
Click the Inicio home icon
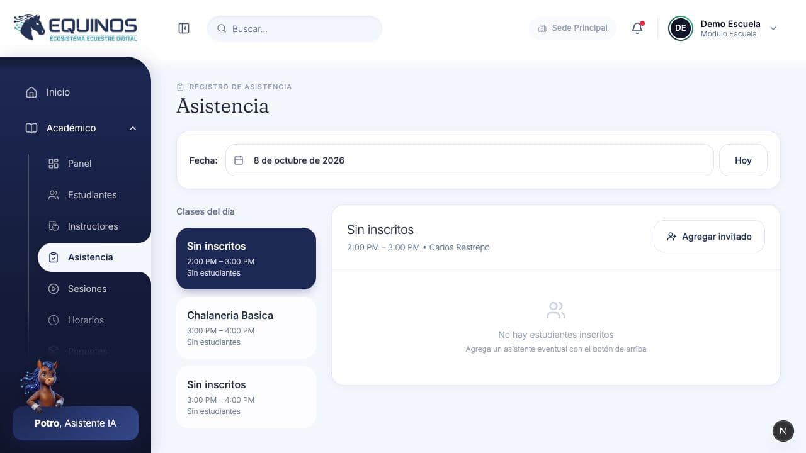pyautogui.click(x=31, y=92)
